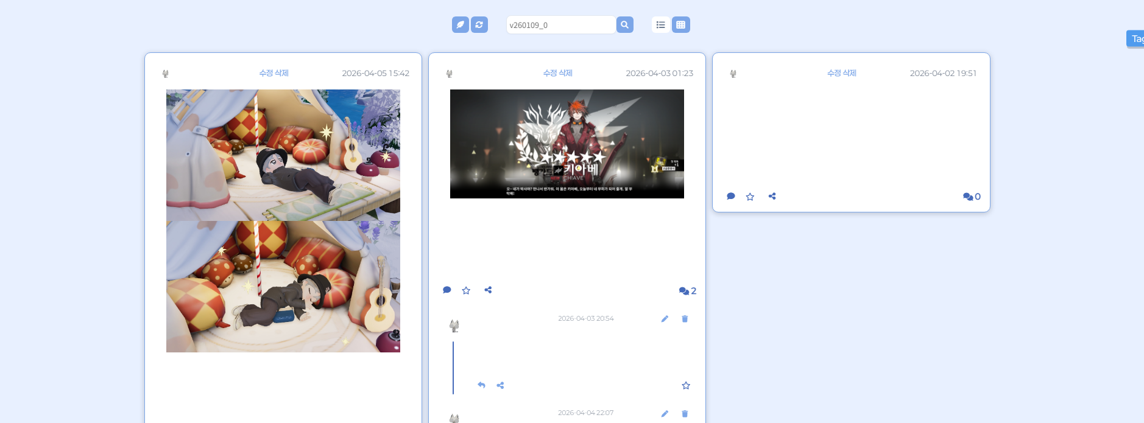Click 삭제 on the 2026-04-03 01:23 post

click(x=566, y=73)
